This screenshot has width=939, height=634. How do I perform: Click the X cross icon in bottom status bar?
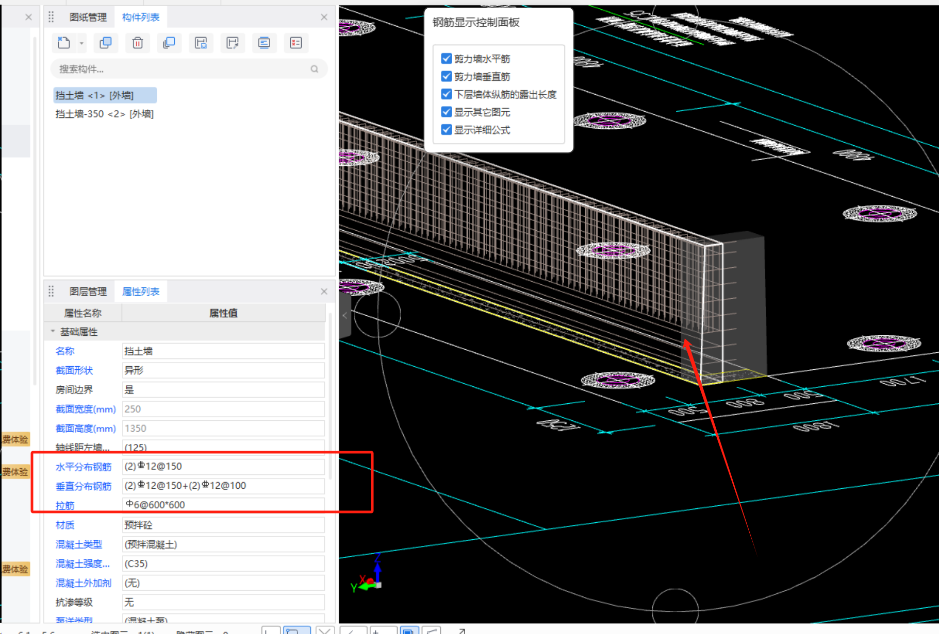coord(325,630)
